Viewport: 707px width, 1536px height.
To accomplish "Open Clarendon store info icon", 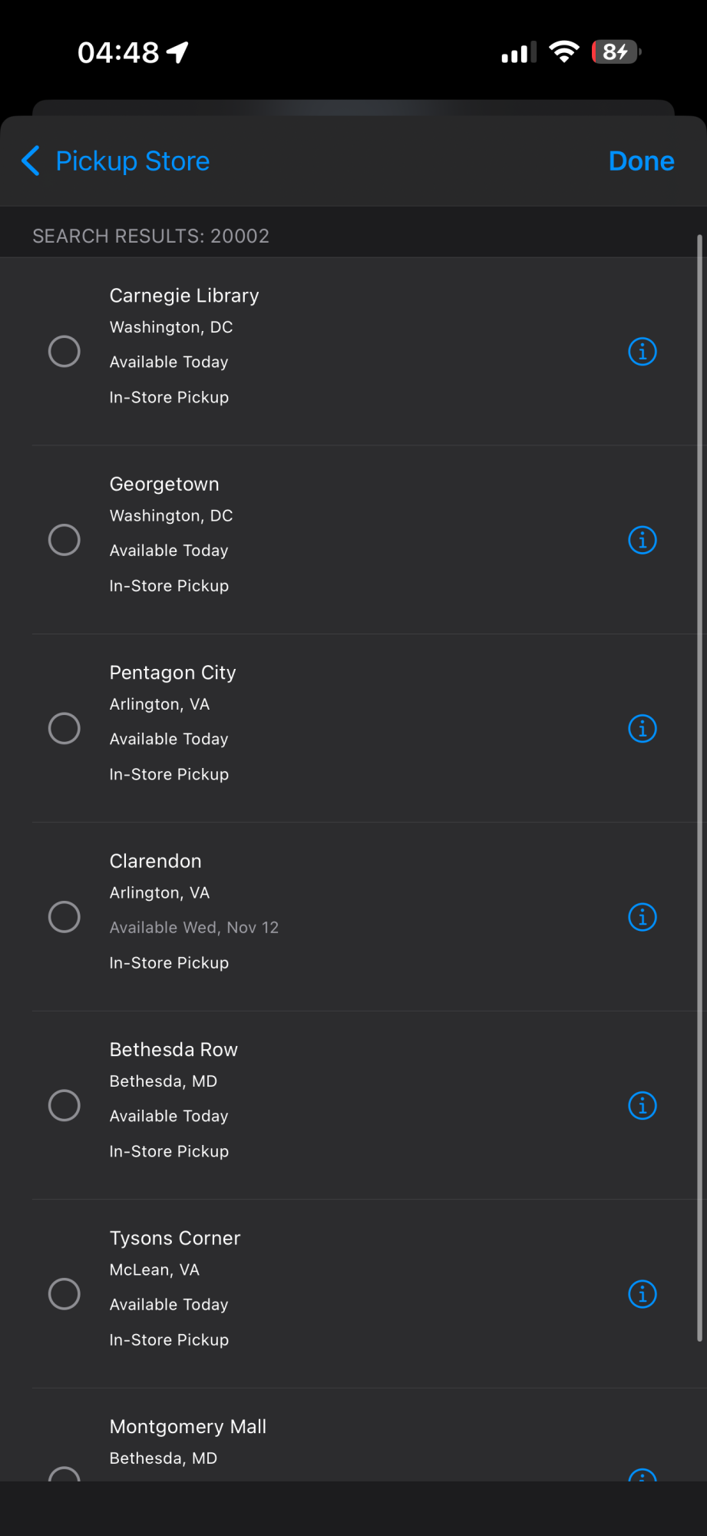I will 643,917.
